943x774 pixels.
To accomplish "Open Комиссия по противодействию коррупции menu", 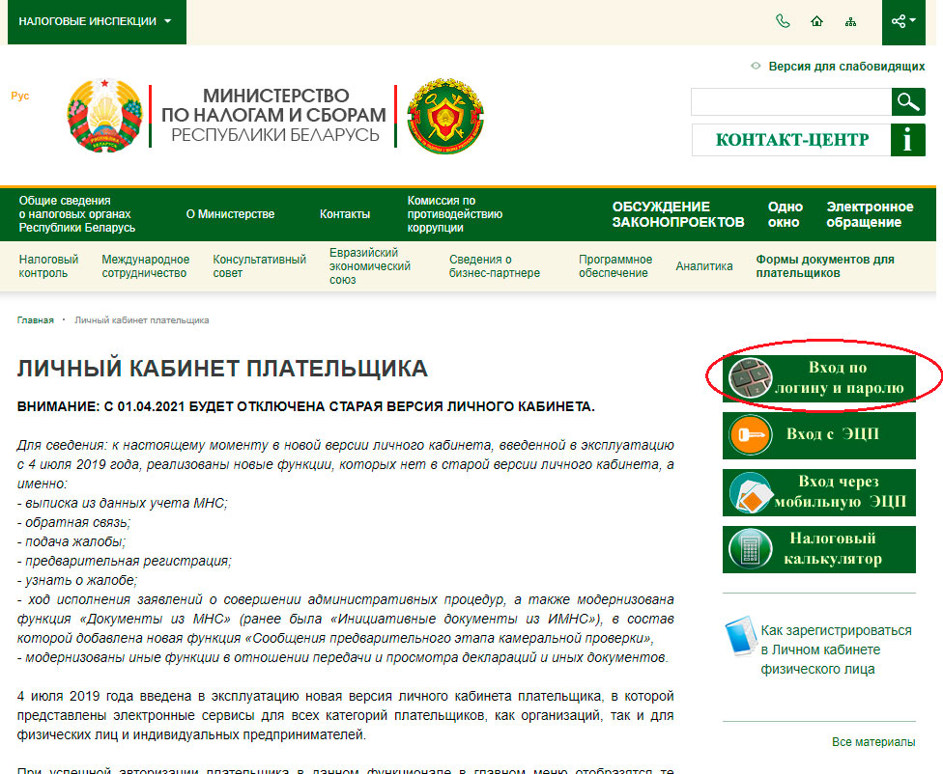I will click(x=455, y=214).
